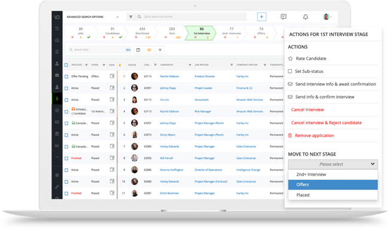Check the Set Sub-status checkbox
Image resolution: width=389 pixels, height=229 pixels.
click(290, 71)
